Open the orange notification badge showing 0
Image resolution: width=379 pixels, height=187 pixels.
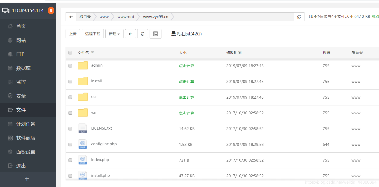[x=51, y=10]
